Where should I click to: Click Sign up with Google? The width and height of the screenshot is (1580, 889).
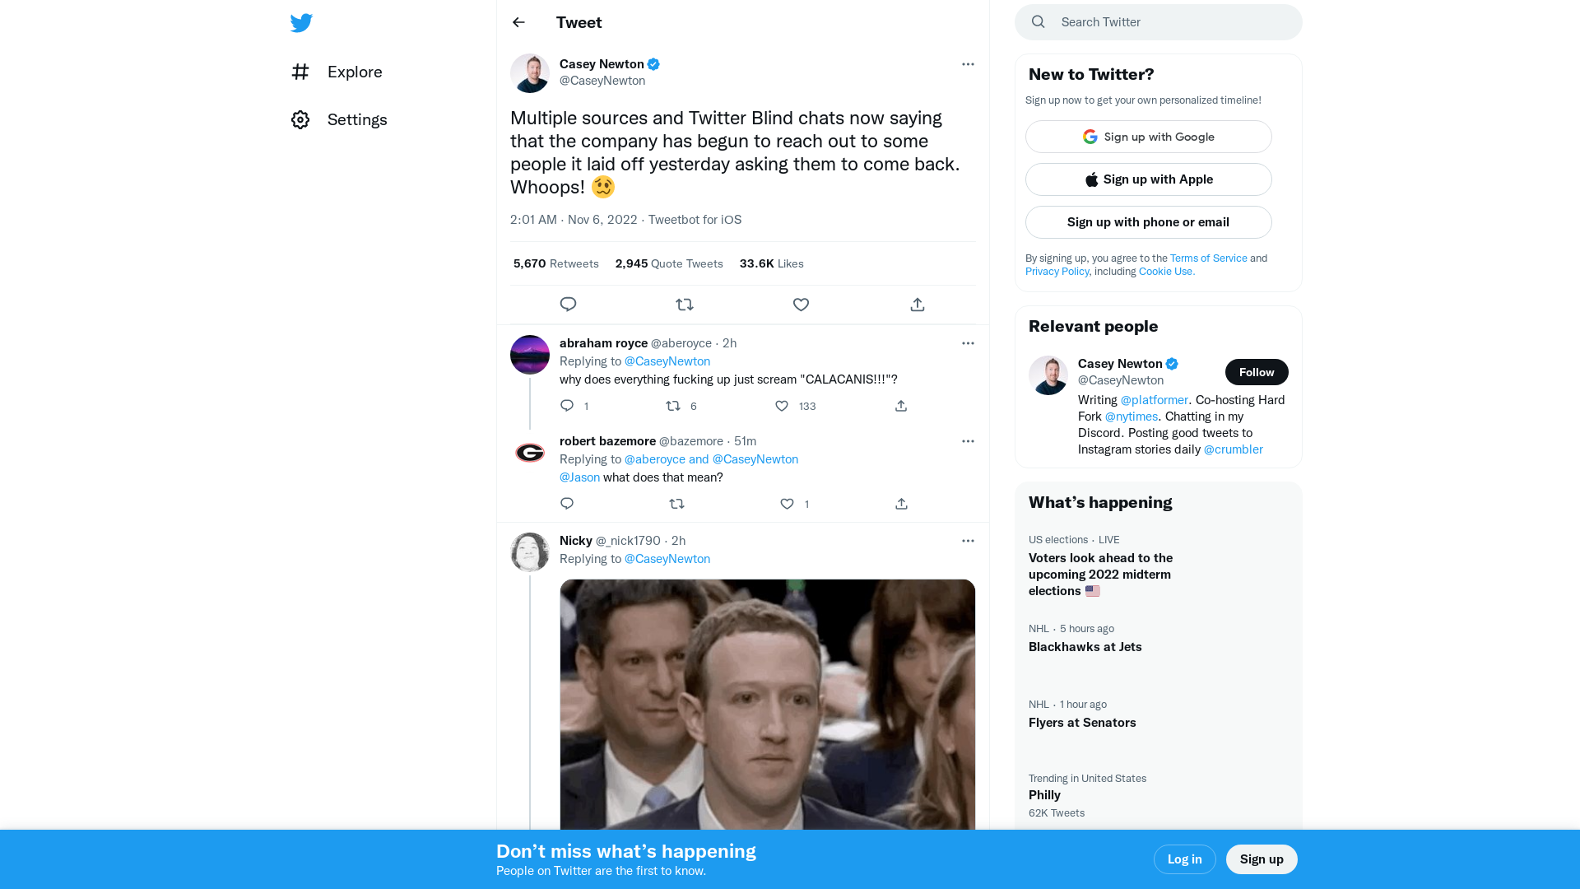pos(1148,137)
